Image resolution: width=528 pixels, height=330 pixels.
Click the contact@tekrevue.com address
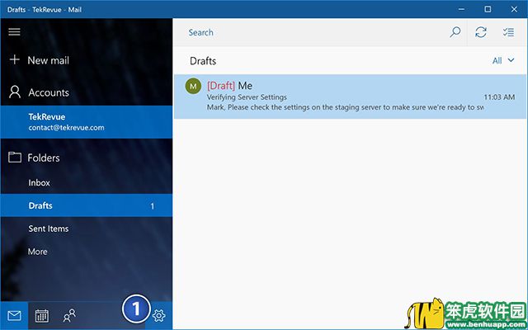66,128
